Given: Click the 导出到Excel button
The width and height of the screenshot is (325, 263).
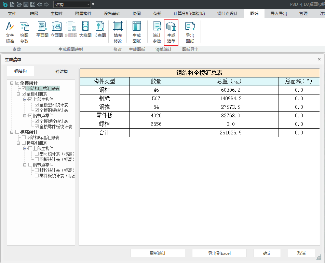Looking at the screenshot, I should tap(219, 253).
